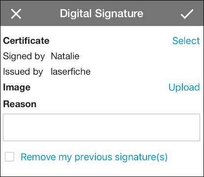204x177 pixels.
Task: Click the Select link beside Certificate
Action: point(186,41)
